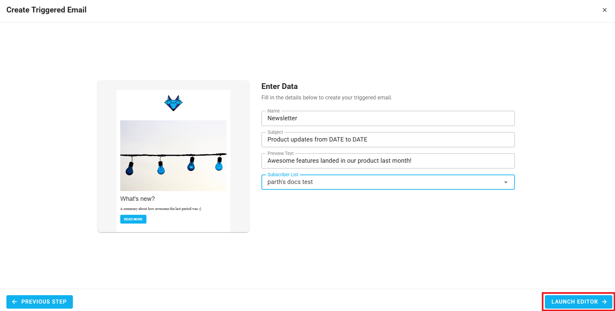Select the parth's docs test list field
The image size is (615, 311).
(371, 182)
